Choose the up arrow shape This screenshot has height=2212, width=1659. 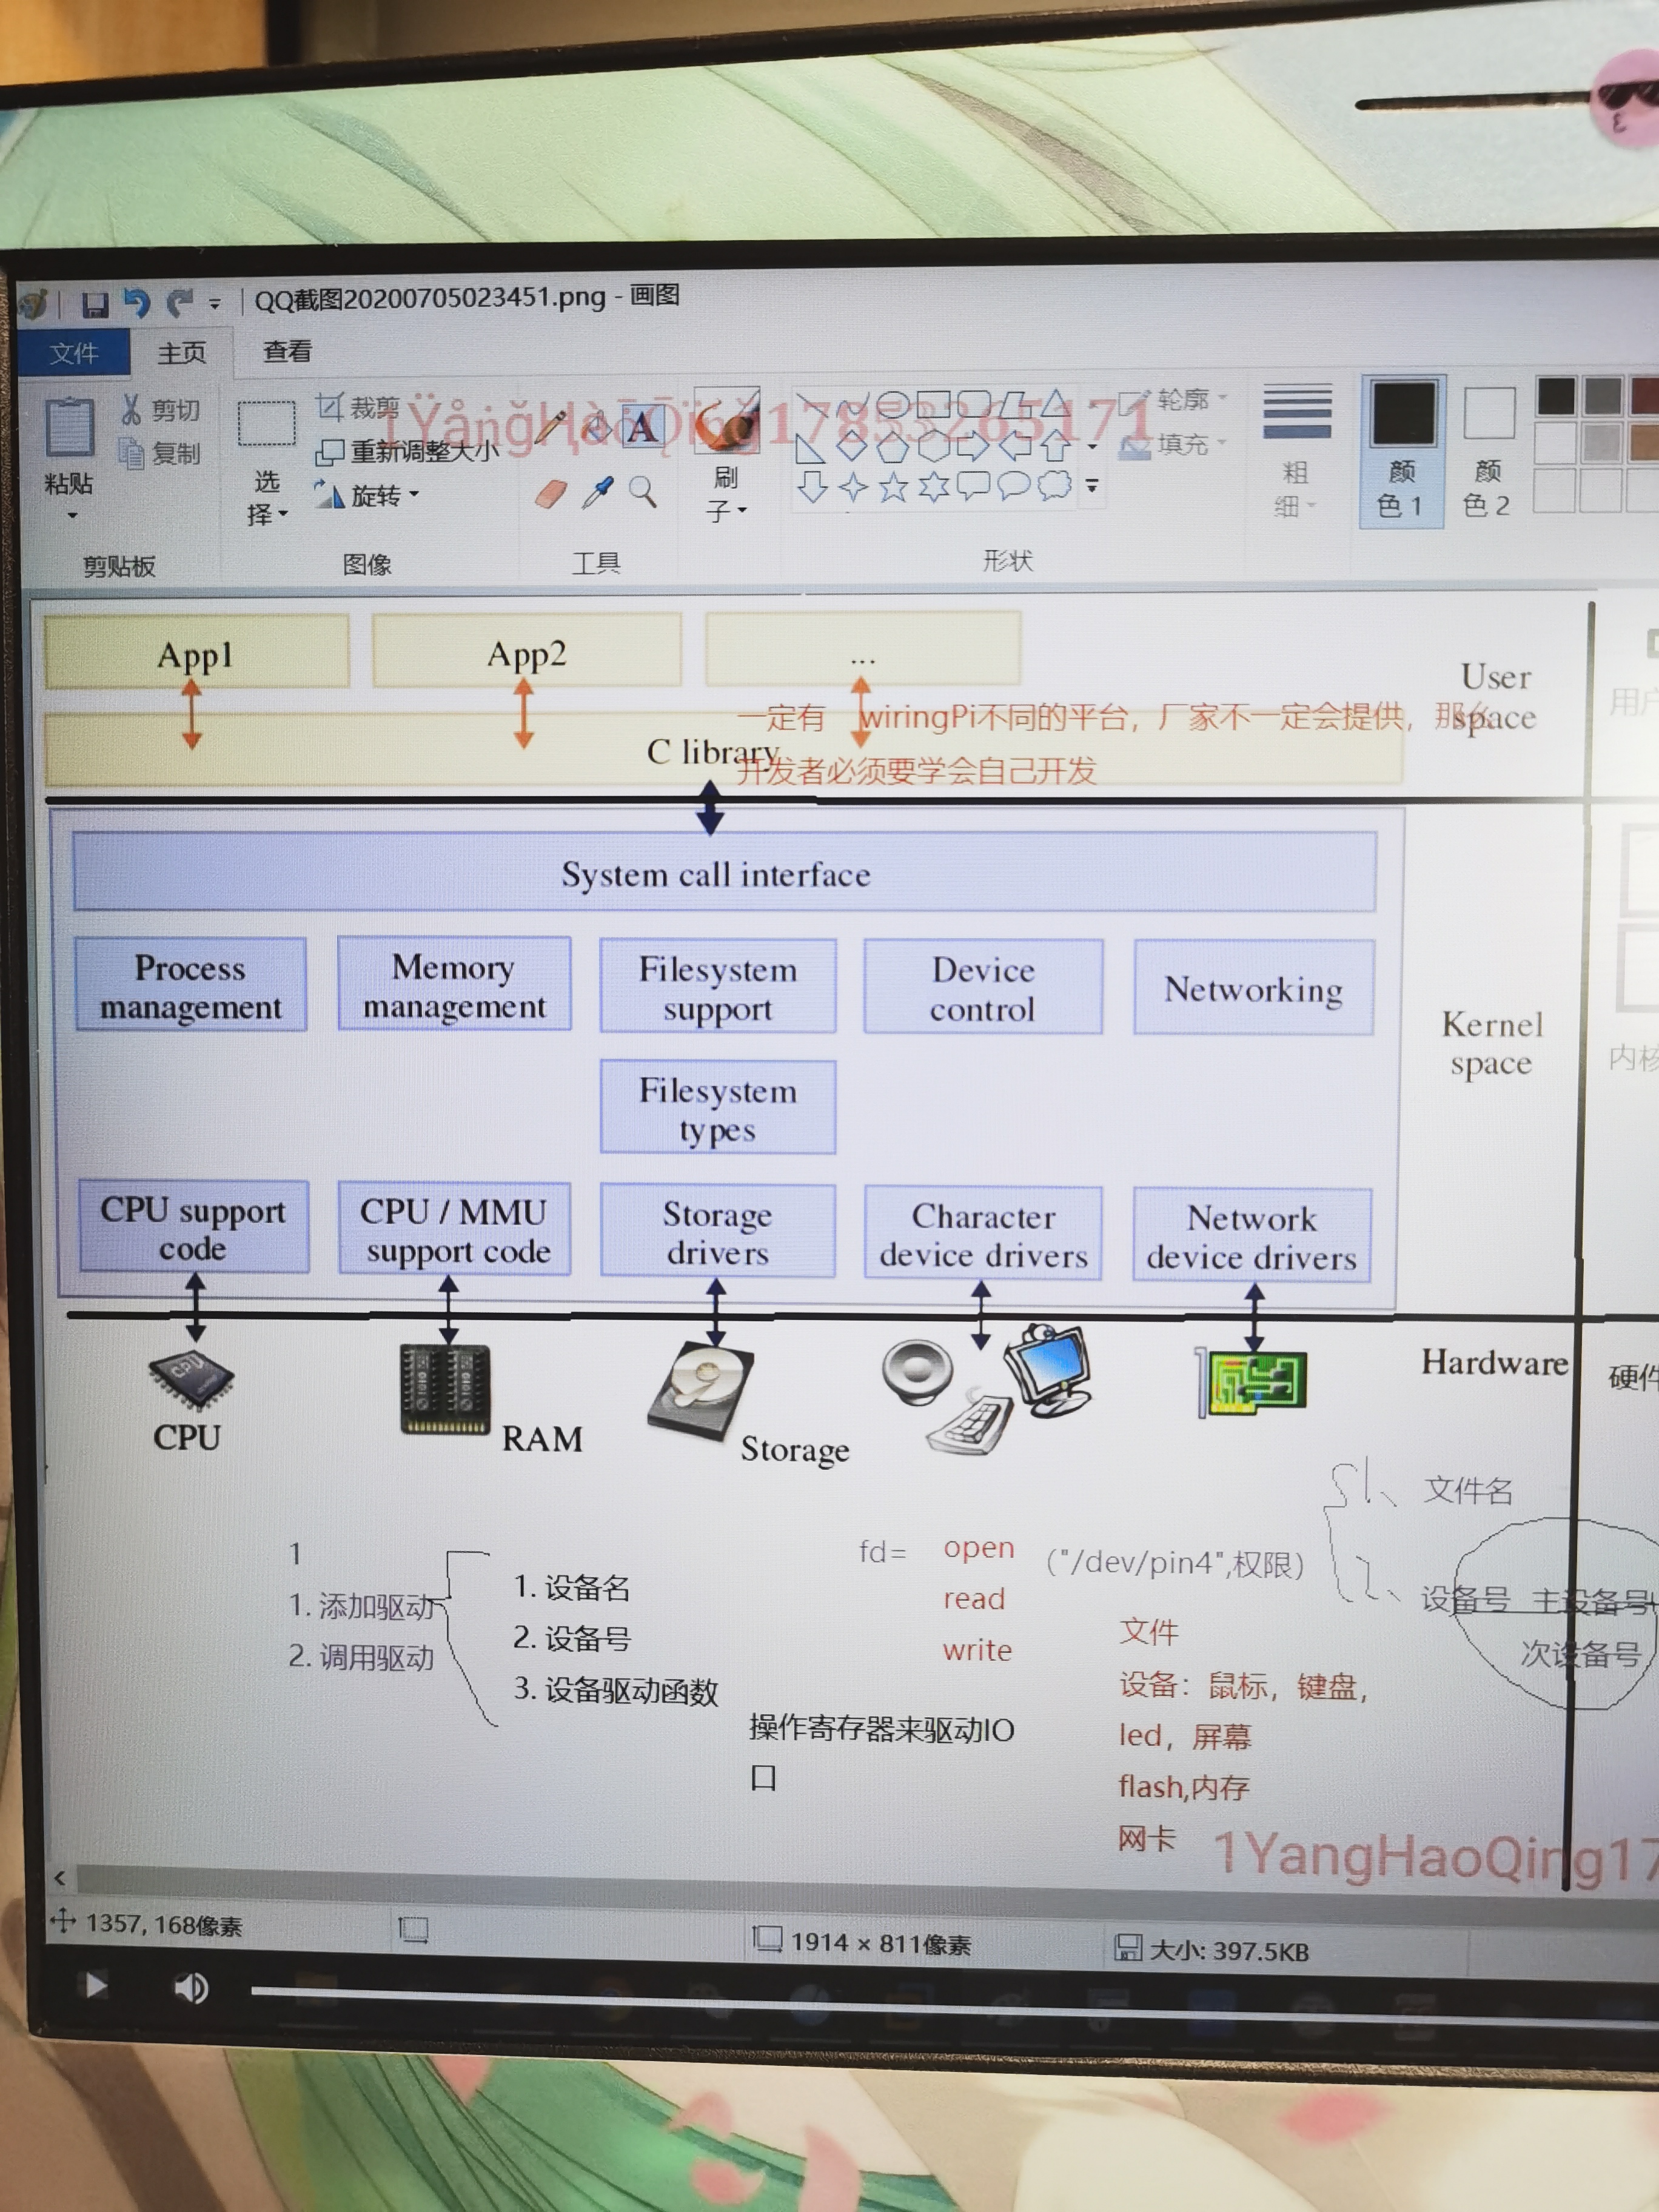(1055, 445)
